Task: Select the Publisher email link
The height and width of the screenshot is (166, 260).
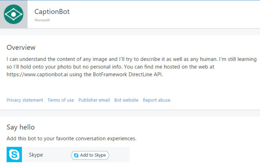Action: click(x=94, y=100)
